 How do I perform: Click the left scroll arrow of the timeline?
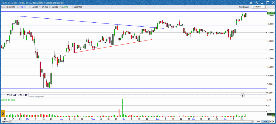[10, 122]
